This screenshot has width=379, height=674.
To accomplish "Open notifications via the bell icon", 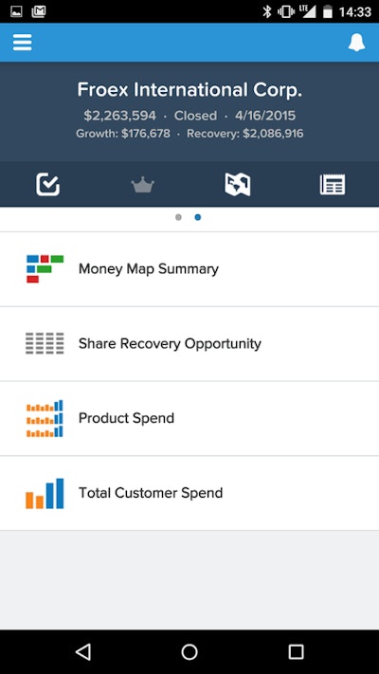I will pos(356,43).
